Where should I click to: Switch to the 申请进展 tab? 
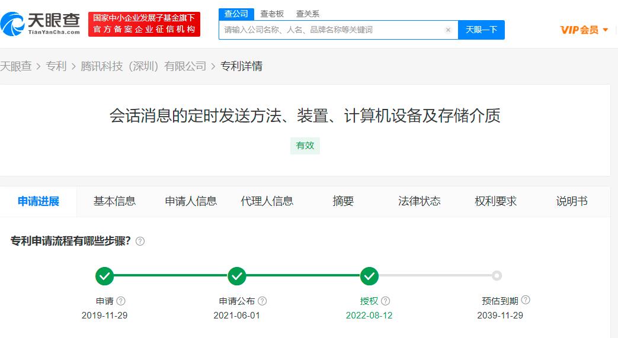click(x=39, y=201)
